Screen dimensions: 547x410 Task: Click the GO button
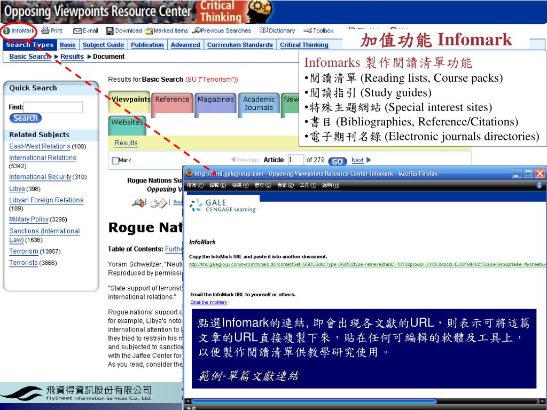click(x=338, y=161)
